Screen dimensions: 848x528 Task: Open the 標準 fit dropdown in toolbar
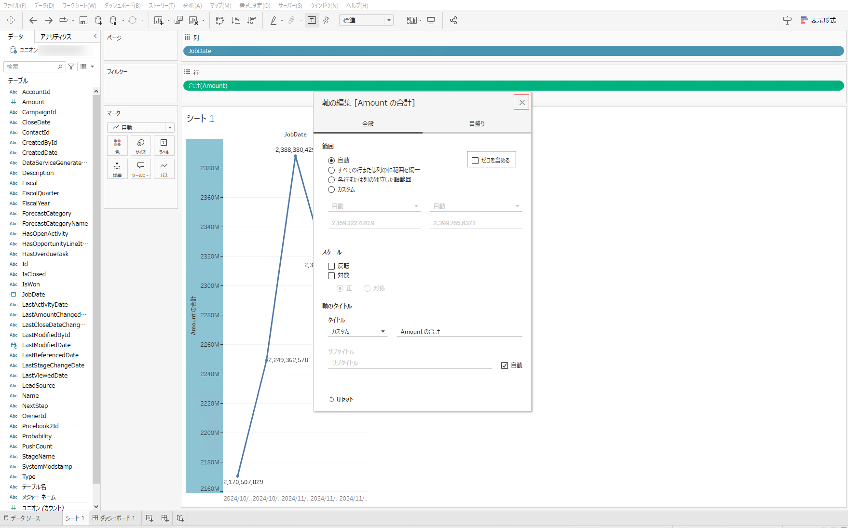(367, 20)
